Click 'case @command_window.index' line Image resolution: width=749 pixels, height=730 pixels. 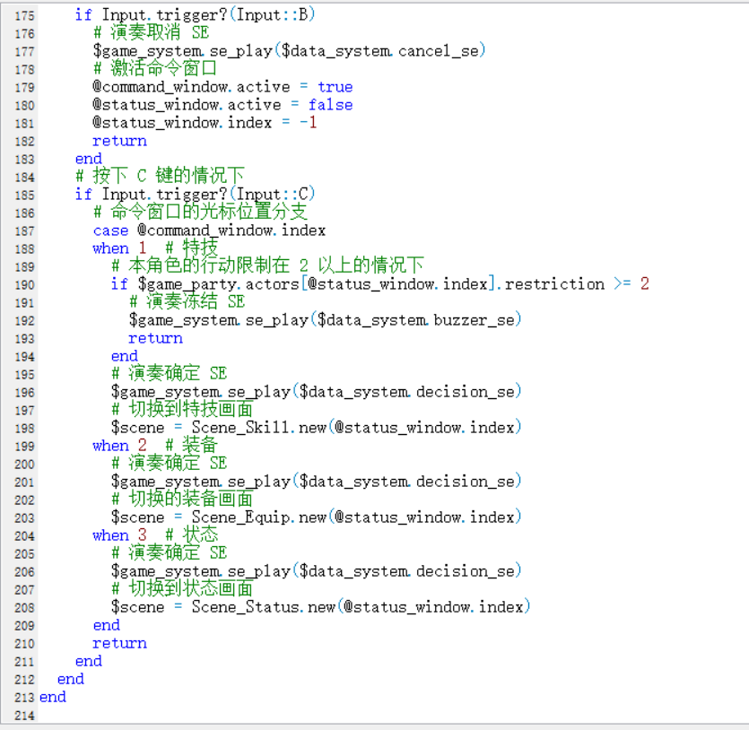click(209, 230)
